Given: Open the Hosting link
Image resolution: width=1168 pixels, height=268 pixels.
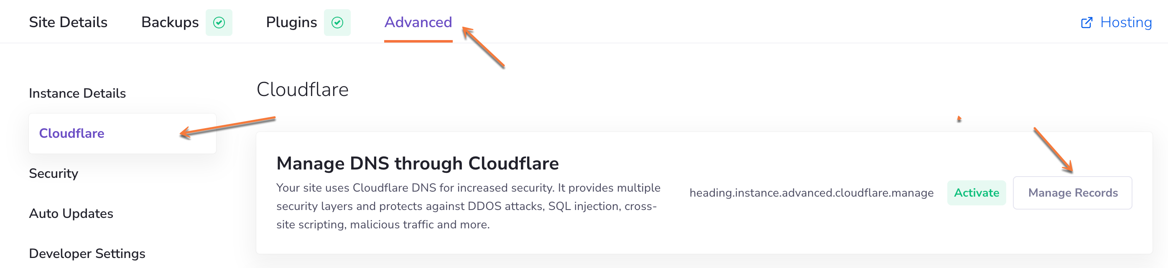Looking at the screenshot, I should coord(1125,23).
